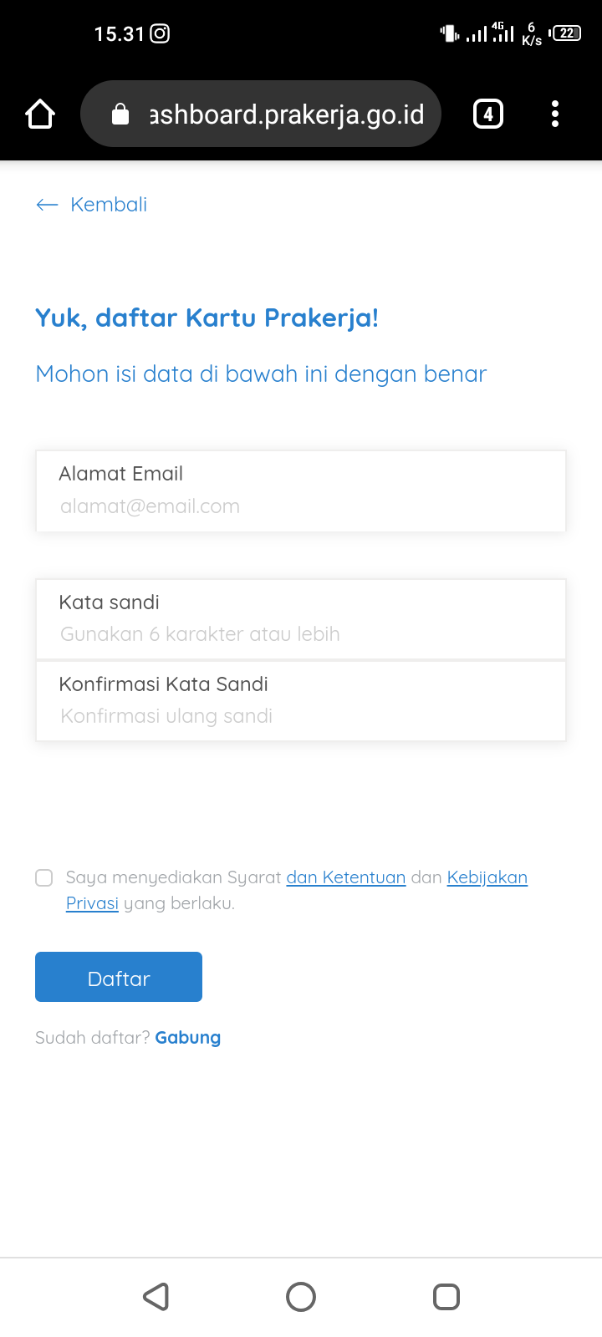
Task: Tap the Instagram notification icon in status bar
Action: coord(160,33)
